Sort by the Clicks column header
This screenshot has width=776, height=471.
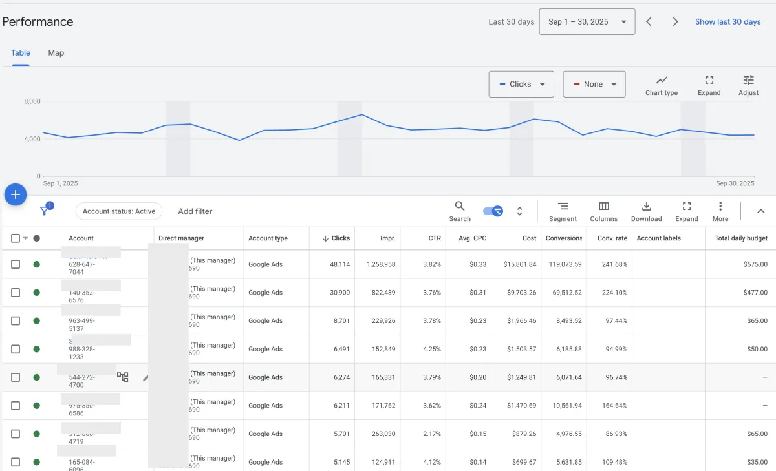click(336, 238)
